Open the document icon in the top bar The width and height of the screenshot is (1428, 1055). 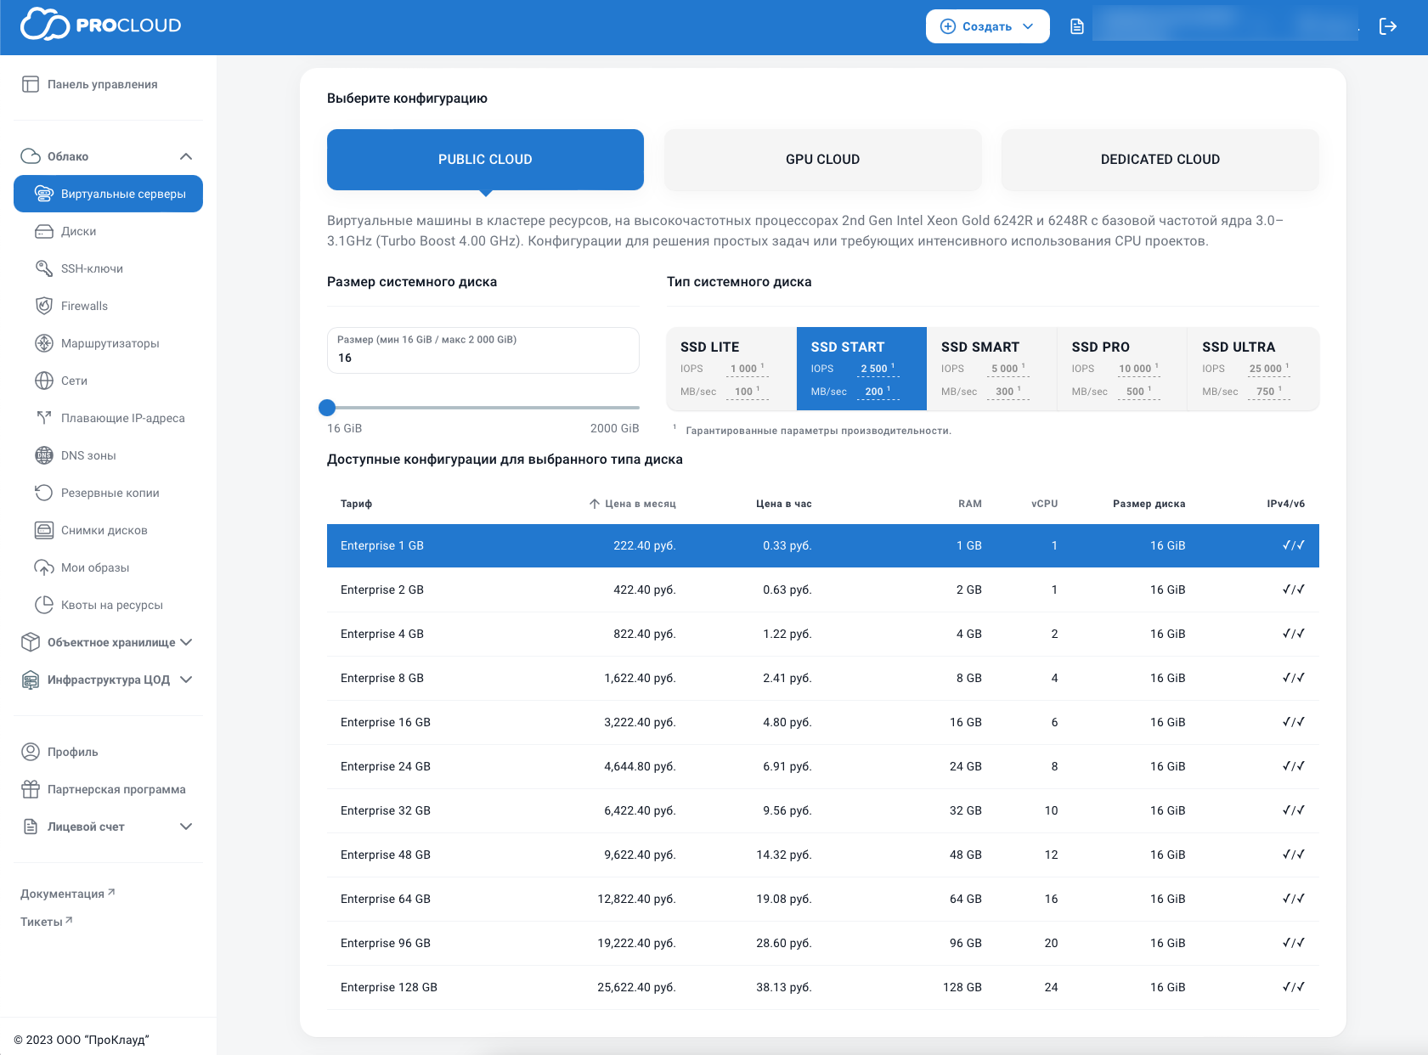pos(1076,26)
